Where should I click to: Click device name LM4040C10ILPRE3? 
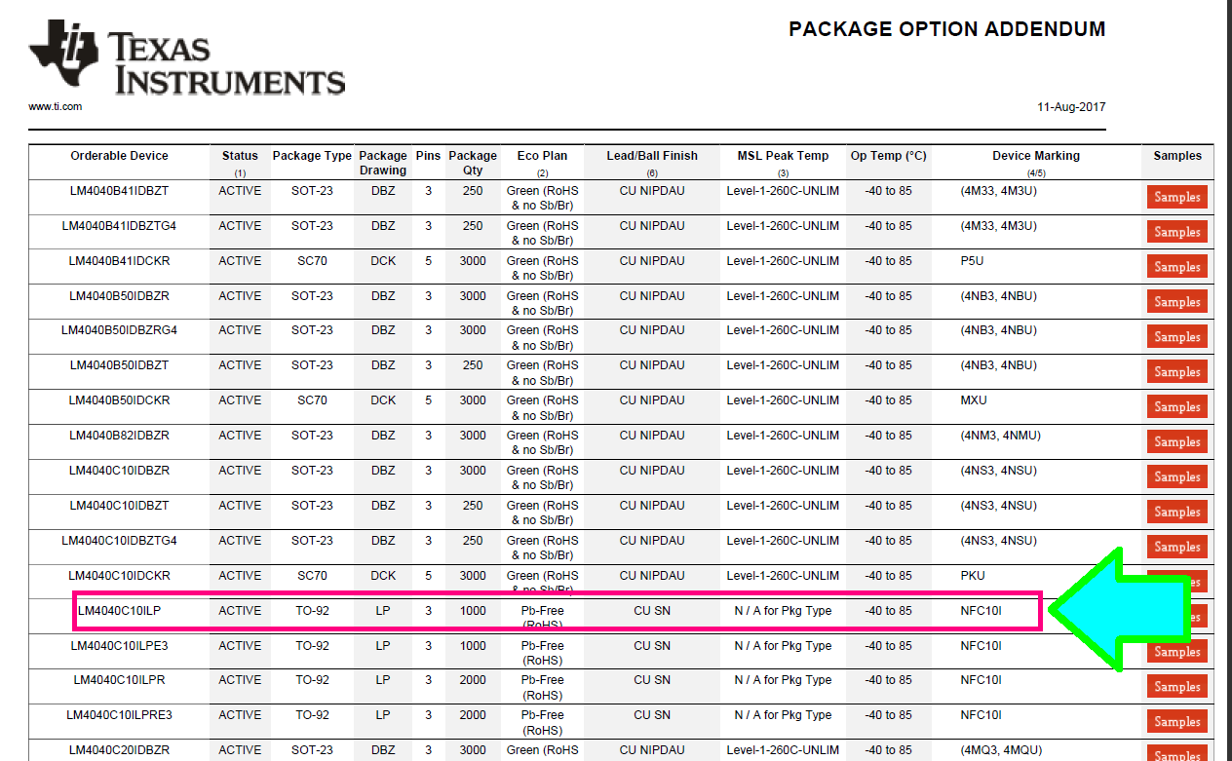tap(119, 715)
